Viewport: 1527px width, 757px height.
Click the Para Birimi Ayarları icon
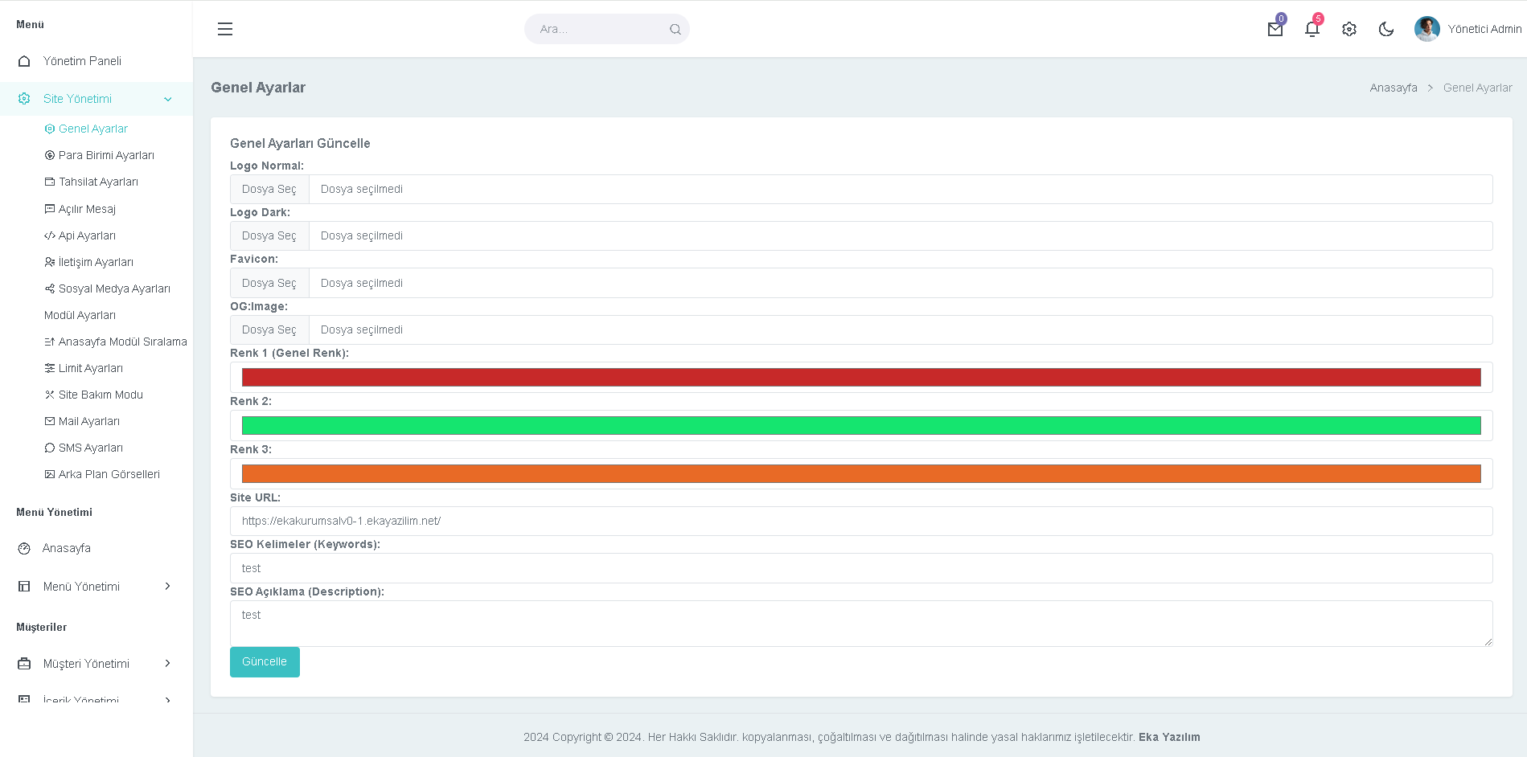click(50, 155)
